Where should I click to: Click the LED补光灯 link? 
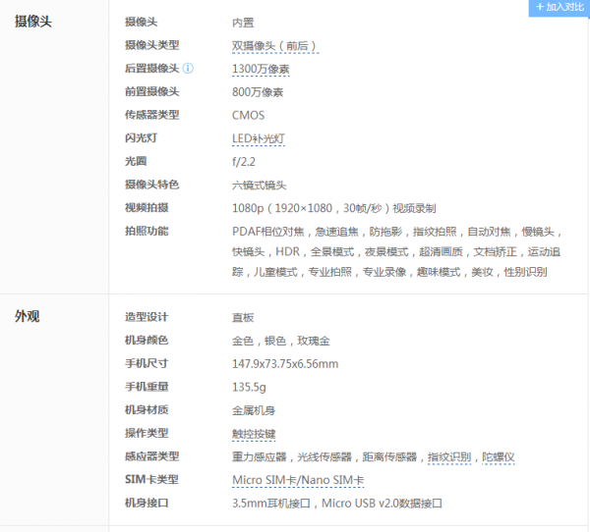pyautogui.click(x=258, y=139)
